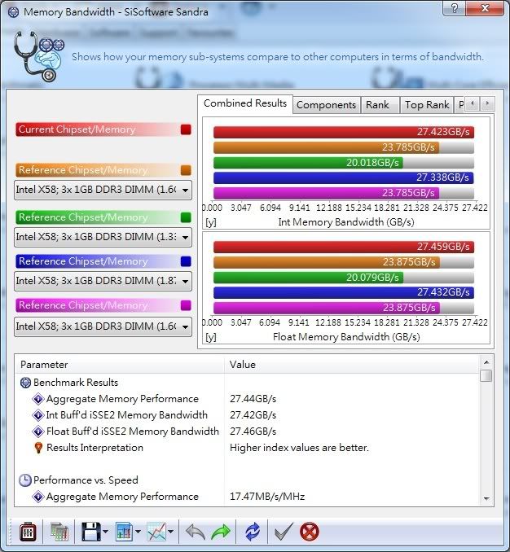The image size is (510, 552).
Task: Click the Higher index values are better text
Action: (x=299, y=448)
